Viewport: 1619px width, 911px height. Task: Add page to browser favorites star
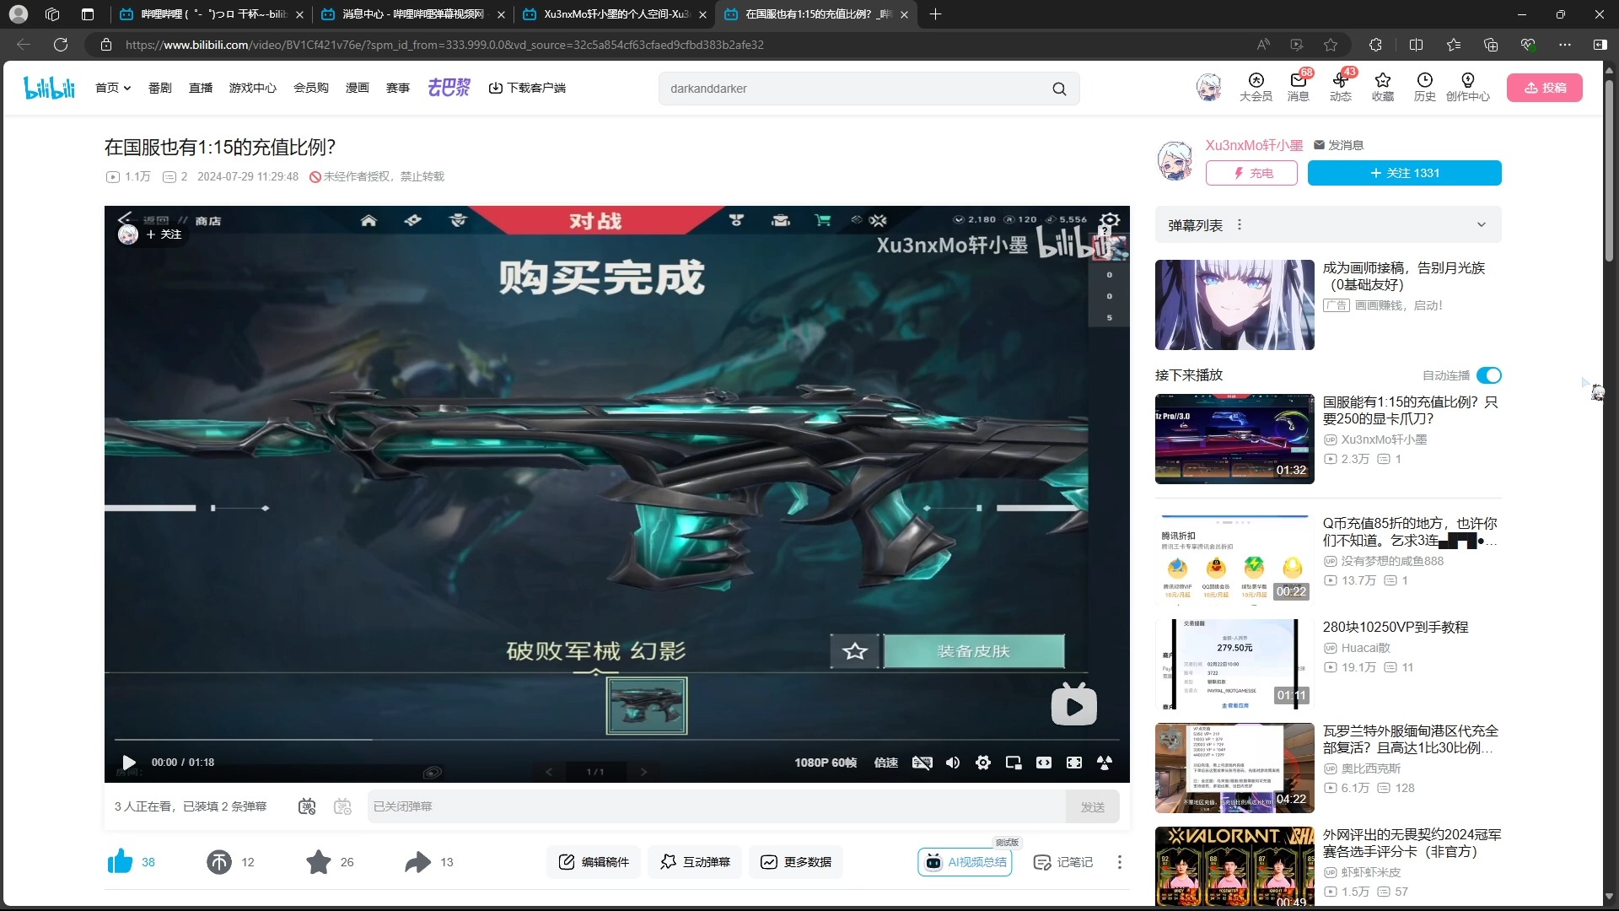(x=1331, y=45)
